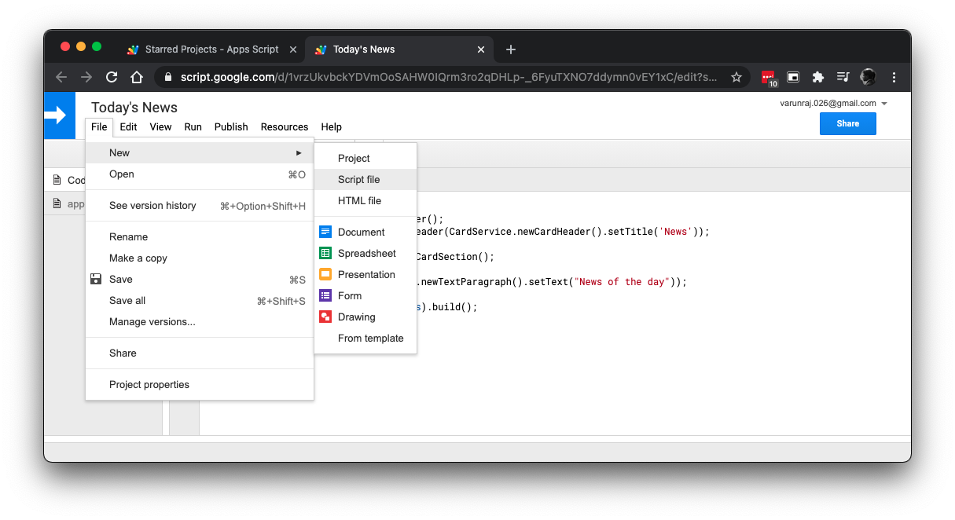
Task: Bookmark this page with the star icon
Action: [x=736, y=77]
